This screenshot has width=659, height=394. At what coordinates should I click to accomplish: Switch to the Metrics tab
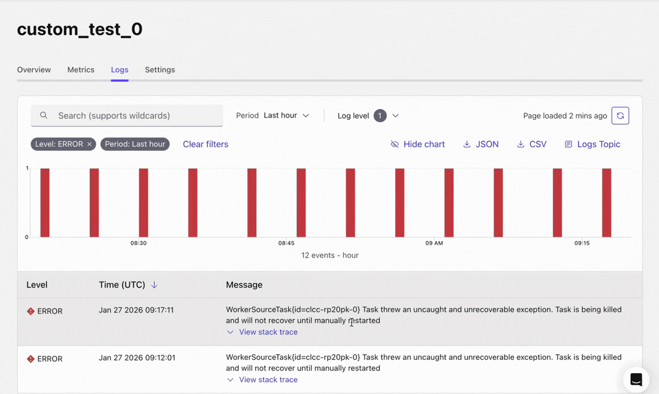tap(81, 70)
